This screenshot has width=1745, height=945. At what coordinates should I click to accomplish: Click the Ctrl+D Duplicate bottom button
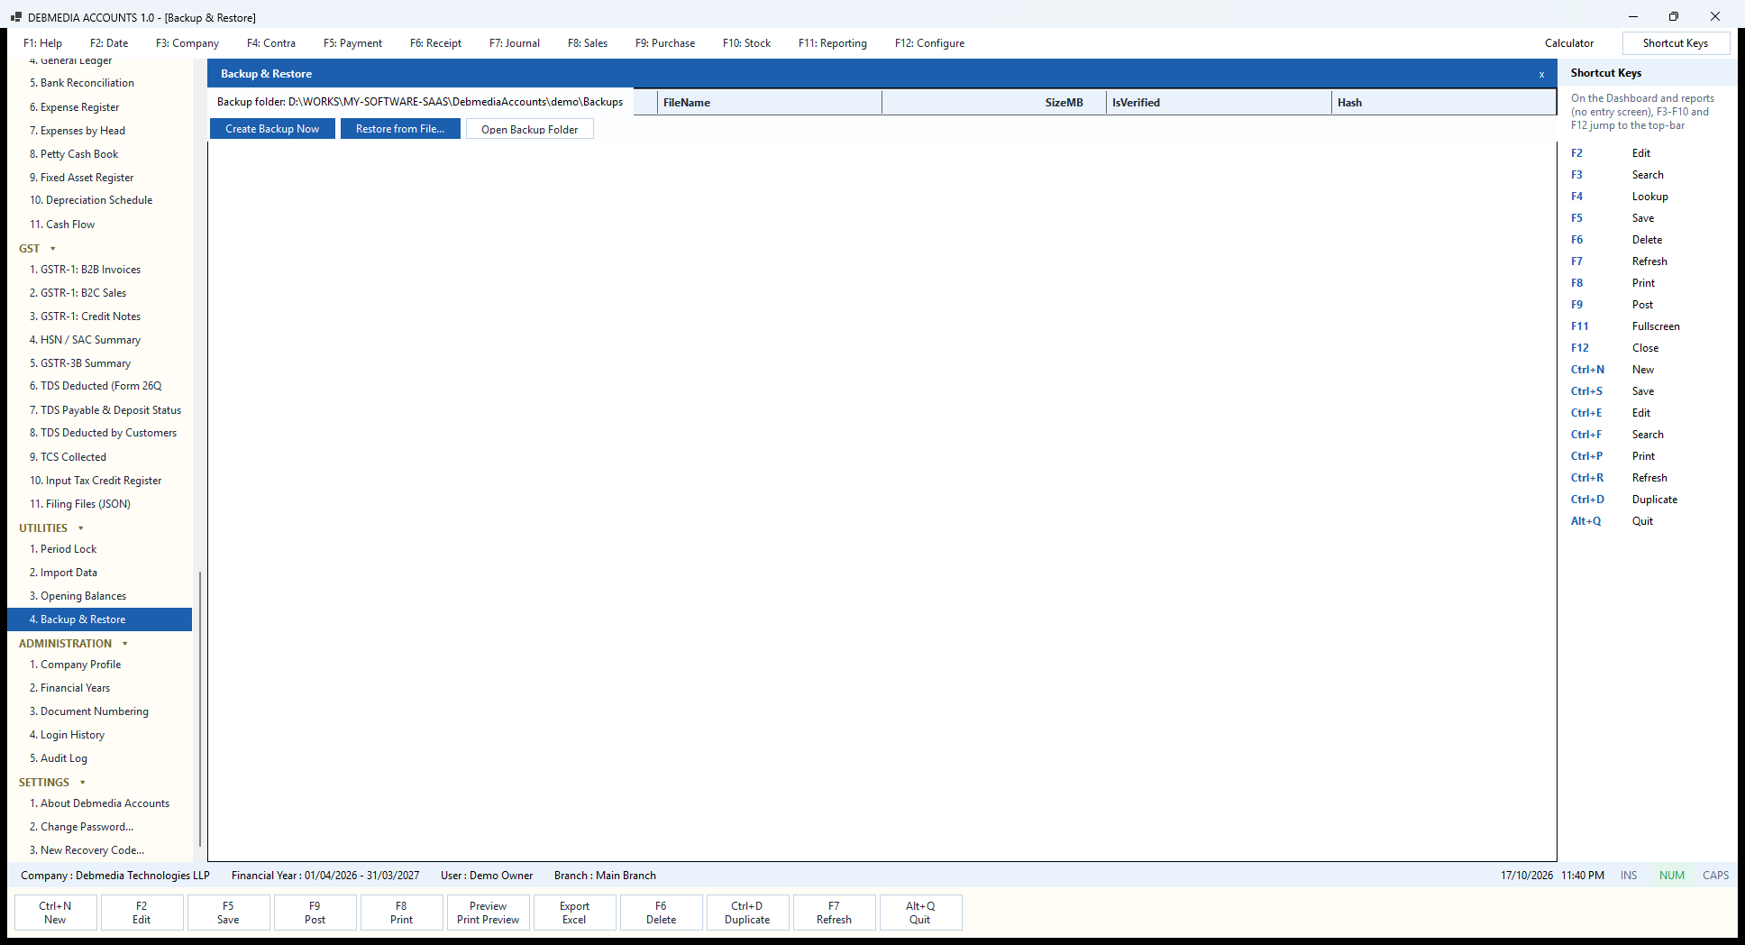tap(747, 913)
